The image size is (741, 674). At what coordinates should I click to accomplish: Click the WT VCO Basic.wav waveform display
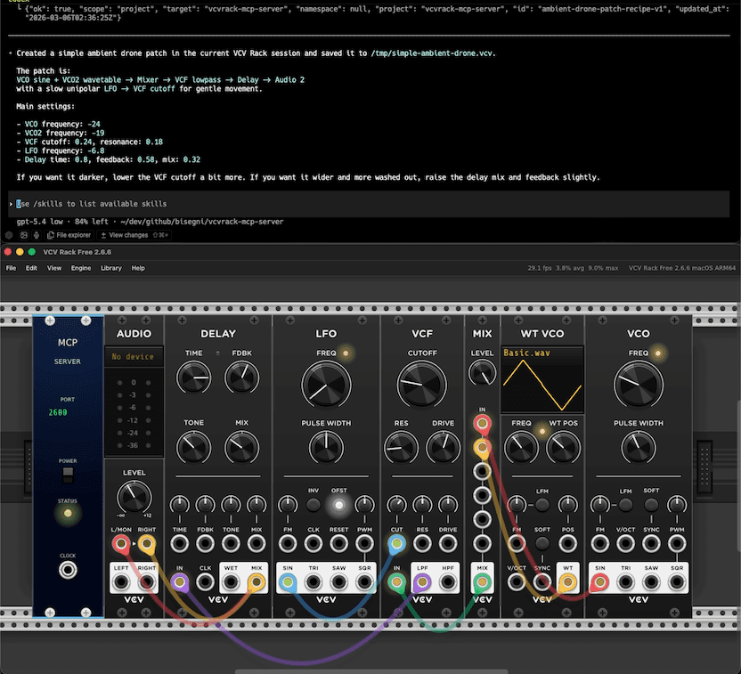542,380
